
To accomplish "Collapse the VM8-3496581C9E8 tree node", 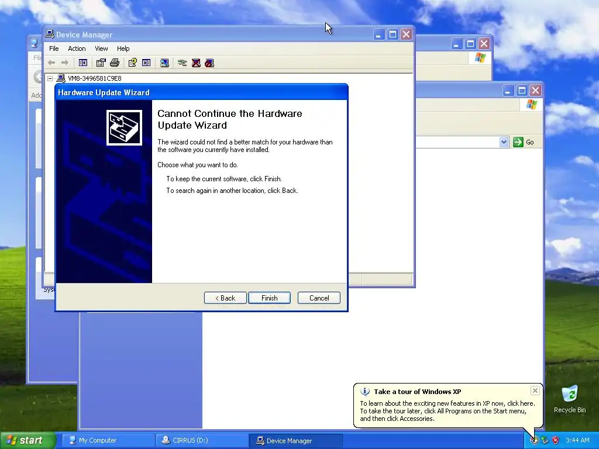I will click(x=50, y=78).
